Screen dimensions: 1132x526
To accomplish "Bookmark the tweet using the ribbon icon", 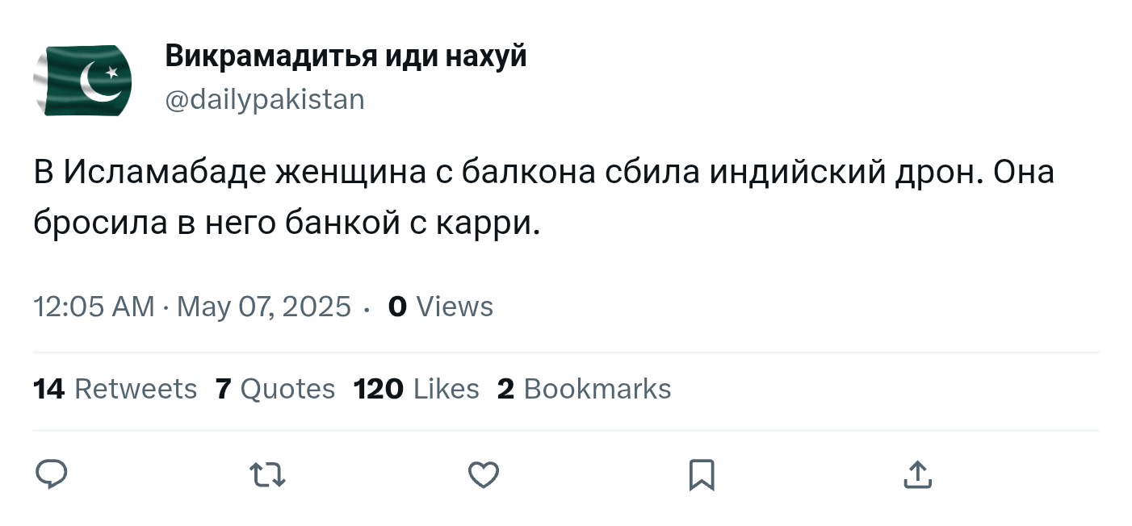I will pos(701,474).
